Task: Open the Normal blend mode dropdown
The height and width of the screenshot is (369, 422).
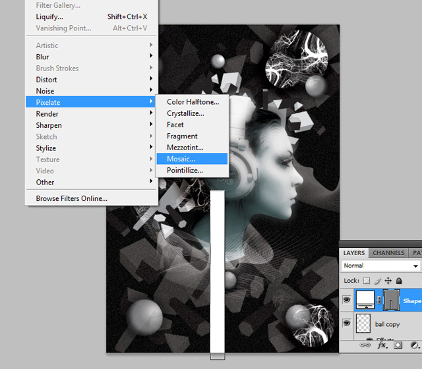Action: 380,266
